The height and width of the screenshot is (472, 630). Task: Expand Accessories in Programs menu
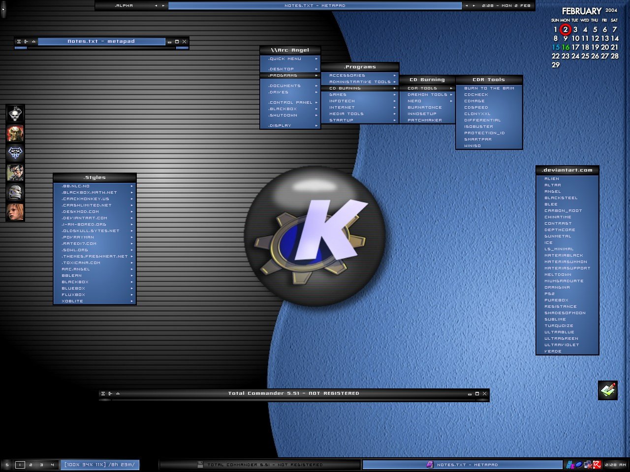coord(360,76)
